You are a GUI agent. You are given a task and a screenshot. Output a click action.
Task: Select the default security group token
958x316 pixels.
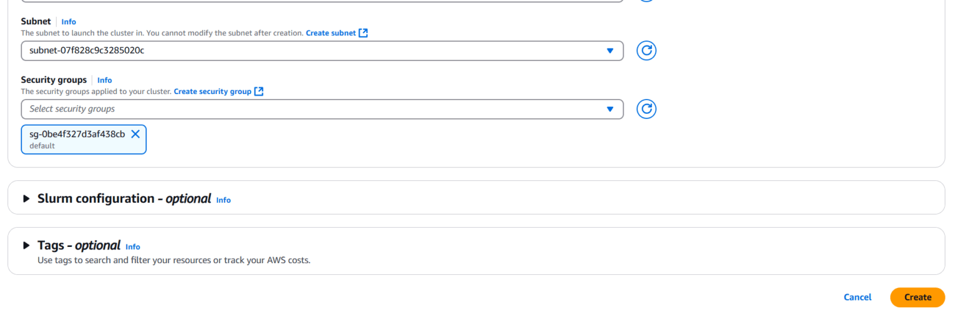point(77,139)
